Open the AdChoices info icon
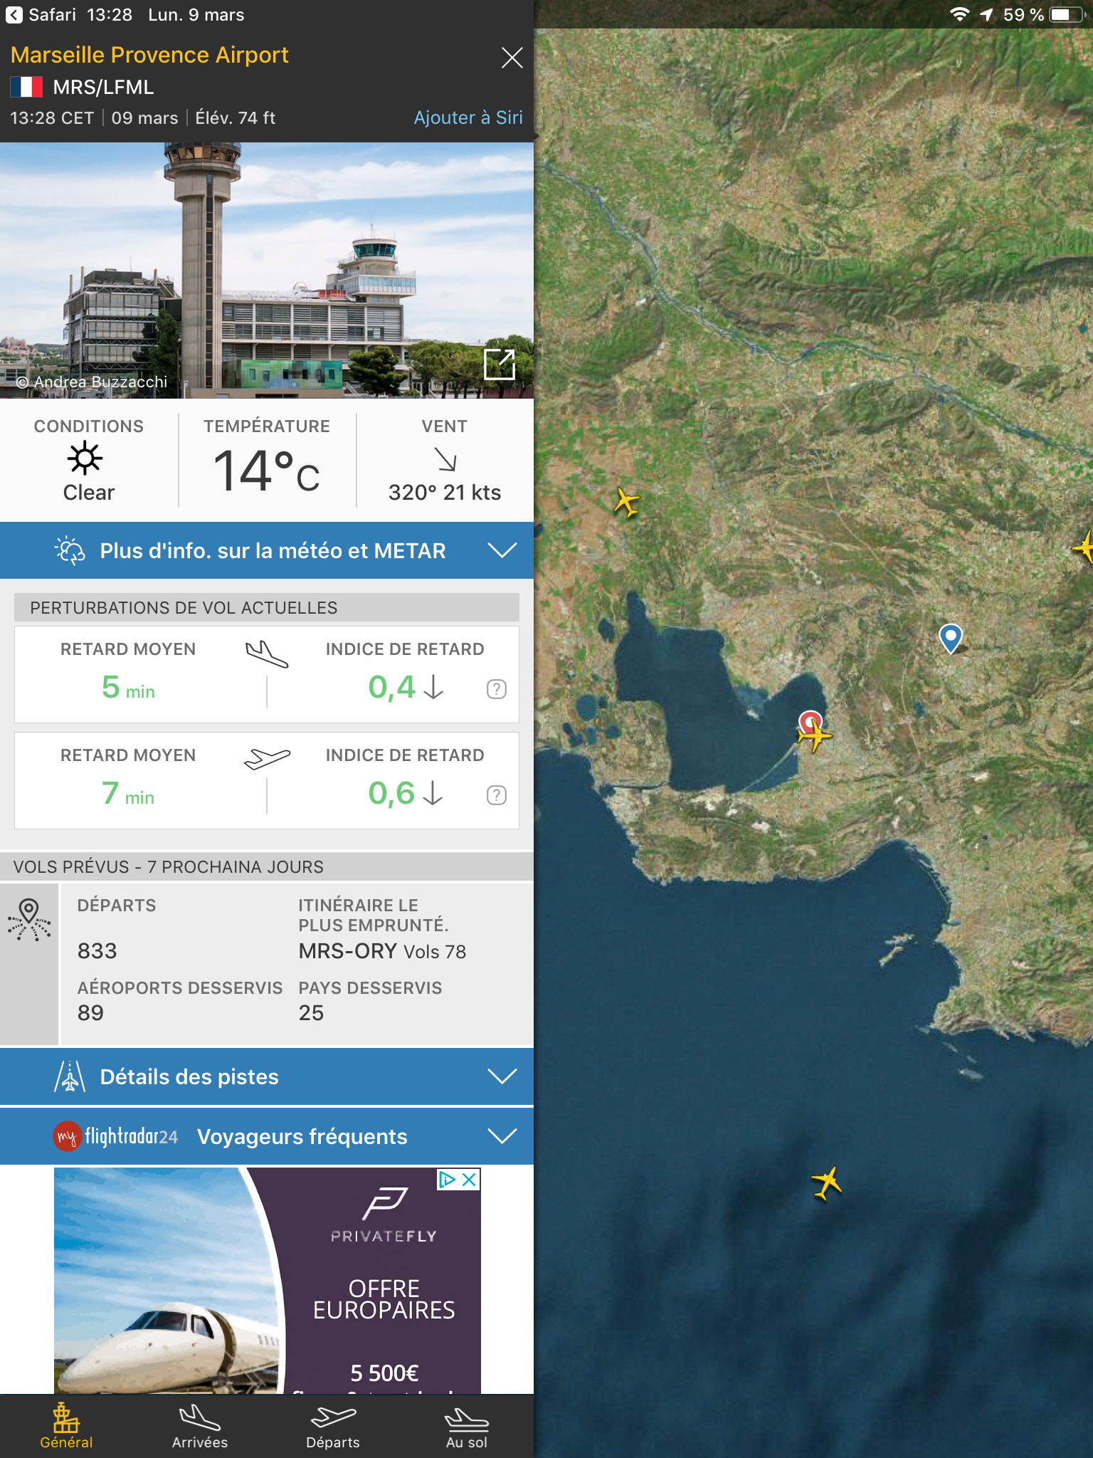Screen dimensions: 1093x1458 [447, 1180]
